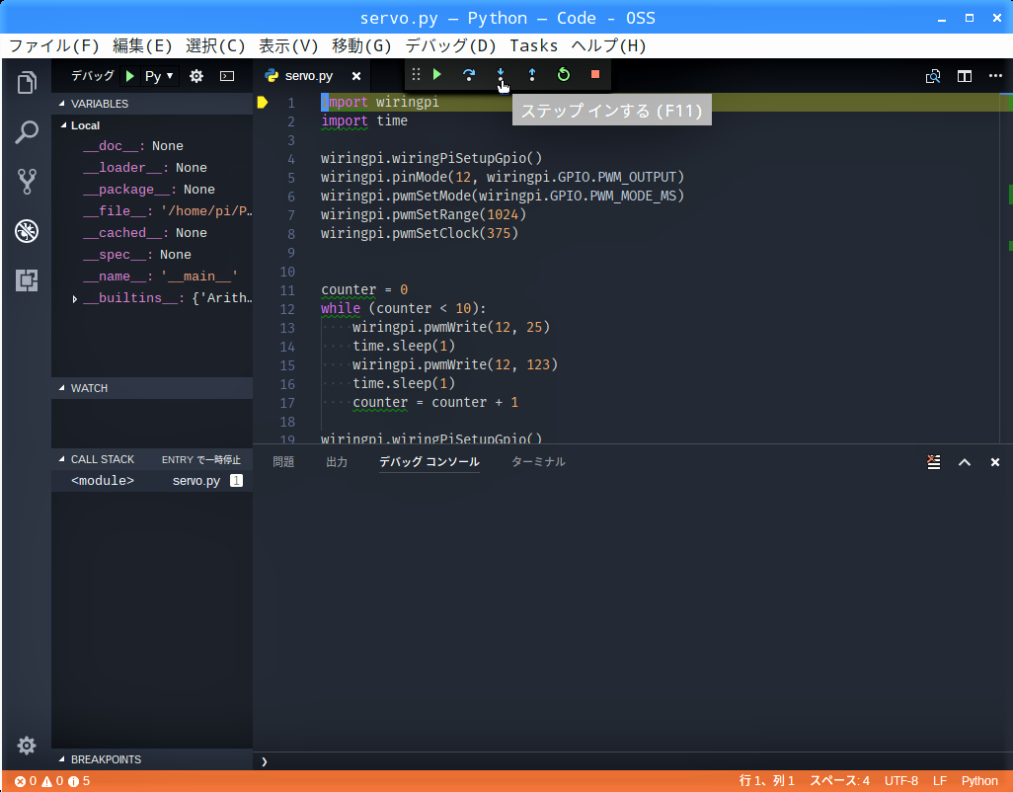The image size is (1013, 792).
Task: Switch to the ターミナル panel tab
Action: 538,462
